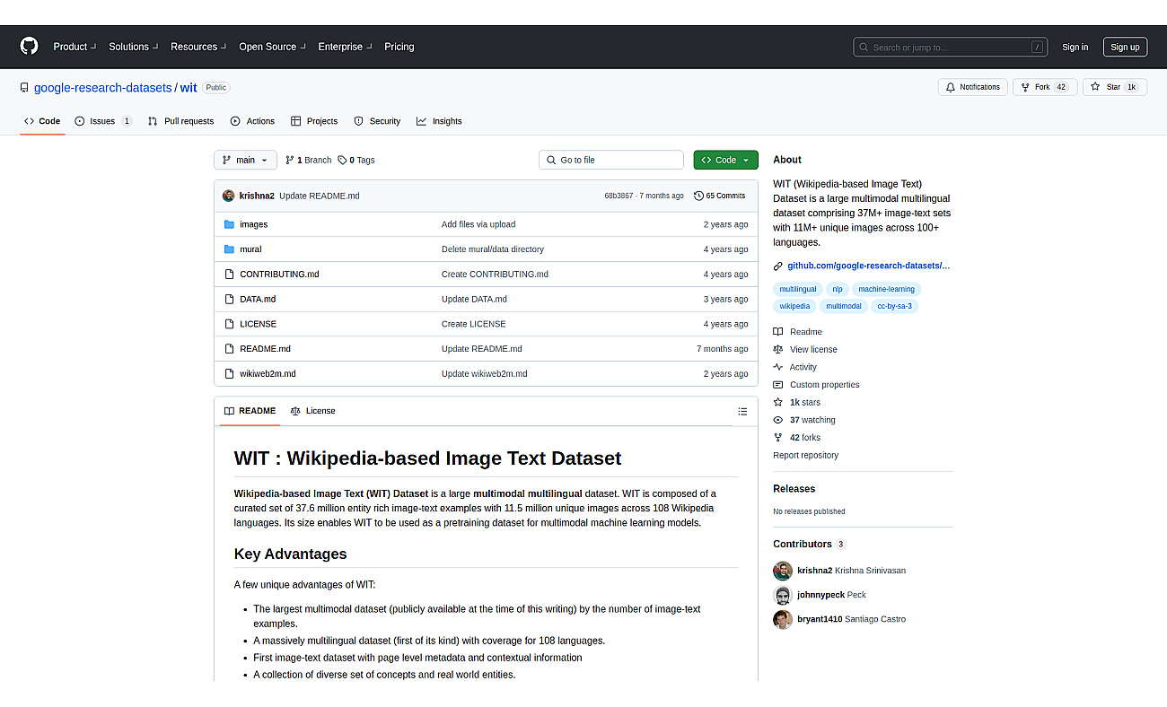
Task: Switch to the Actions tab
Action: [x=252, y=121]
